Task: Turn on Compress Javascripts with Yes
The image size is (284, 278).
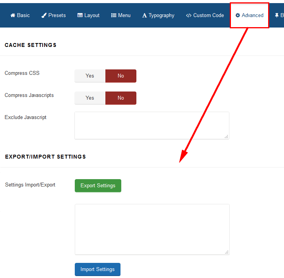Action: tap(90, 98)
